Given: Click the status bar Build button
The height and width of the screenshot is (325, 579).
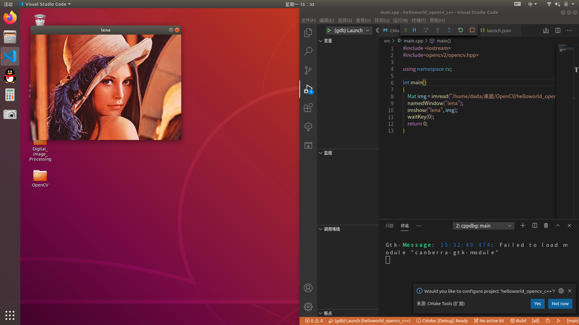Looking at the screenshot, I should pos(518,321).
